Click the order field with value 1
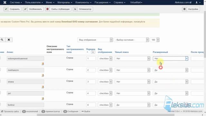 click(x=91, y=59)
